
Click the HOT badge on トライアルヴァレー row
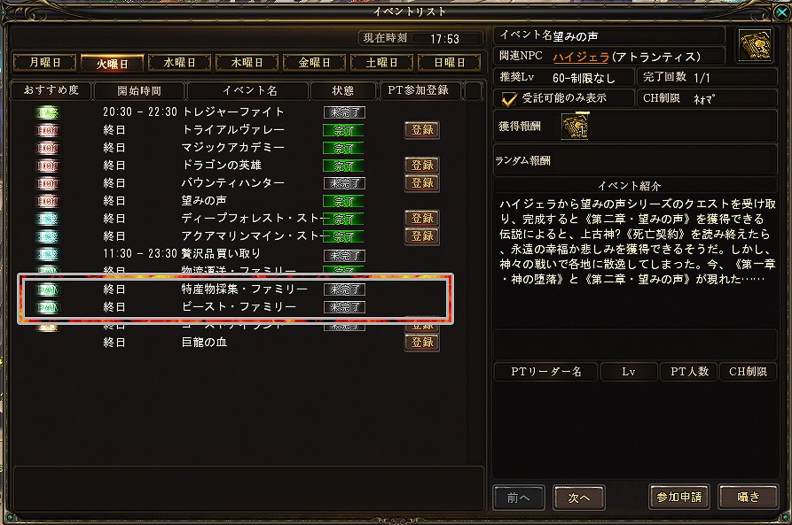48,130
